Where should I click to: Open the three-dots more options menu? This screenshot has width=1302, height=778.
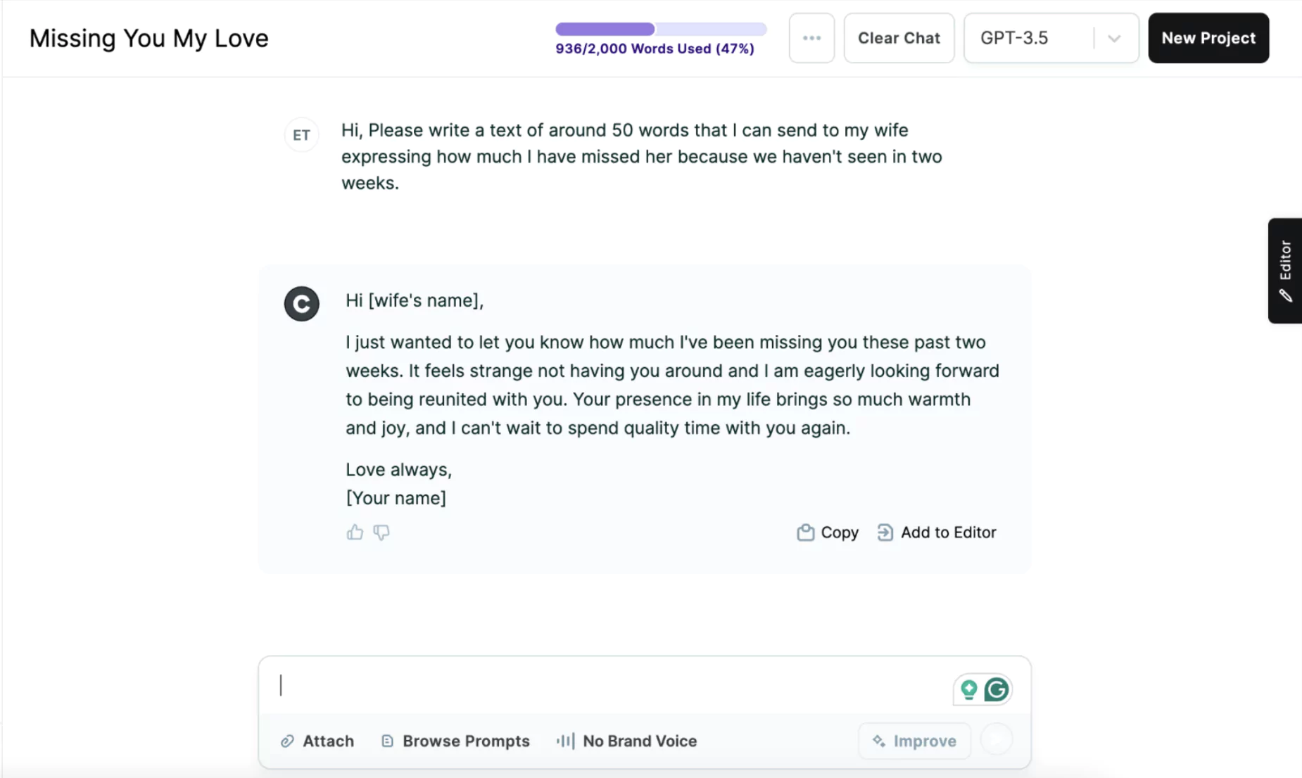[x=811, y=38]
